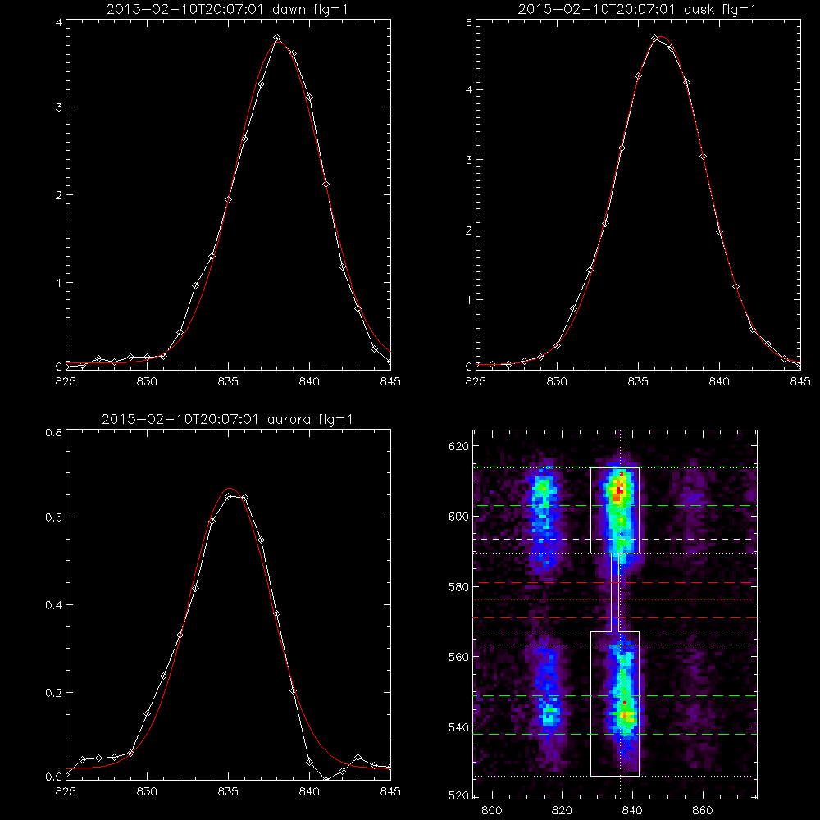
Task: Click the dawn plot title '2015-02-10T20:07:01 dawn flg=1'
Action: (x=227, y=9)
